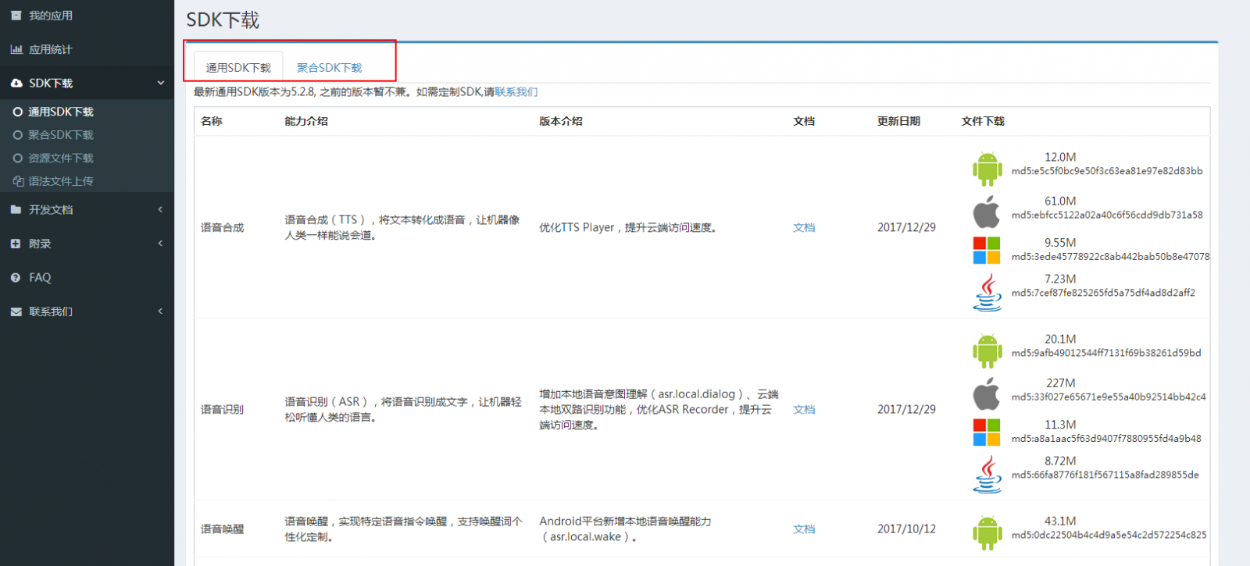
Task: Open the FAQ sidebar item
Action: 40,277
